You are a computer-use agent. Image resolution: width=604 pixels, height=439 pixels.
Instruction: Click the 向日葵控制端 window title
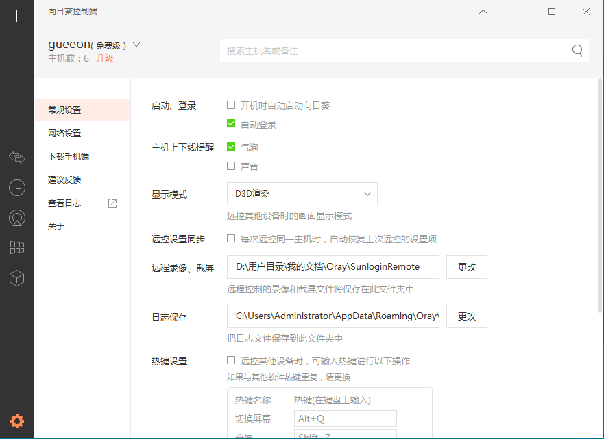pyautogui.click(x=73, y=12)
